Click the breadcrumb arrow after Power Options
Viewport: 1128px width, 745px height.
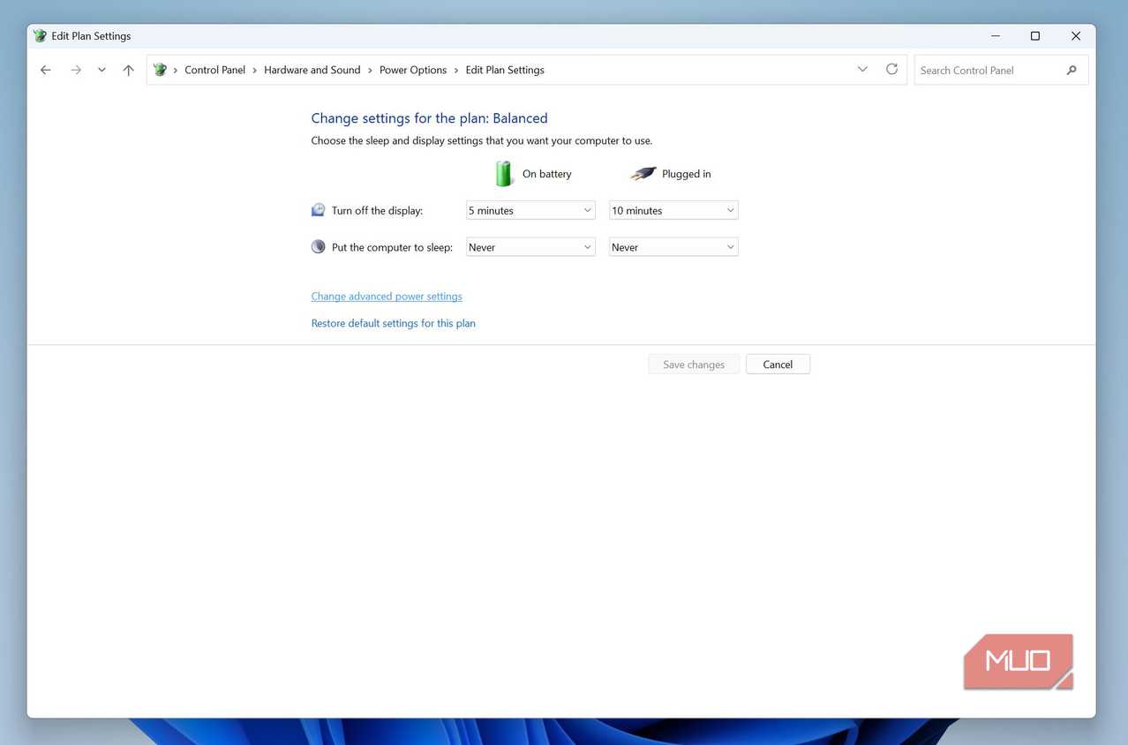(x=456, y=70)
